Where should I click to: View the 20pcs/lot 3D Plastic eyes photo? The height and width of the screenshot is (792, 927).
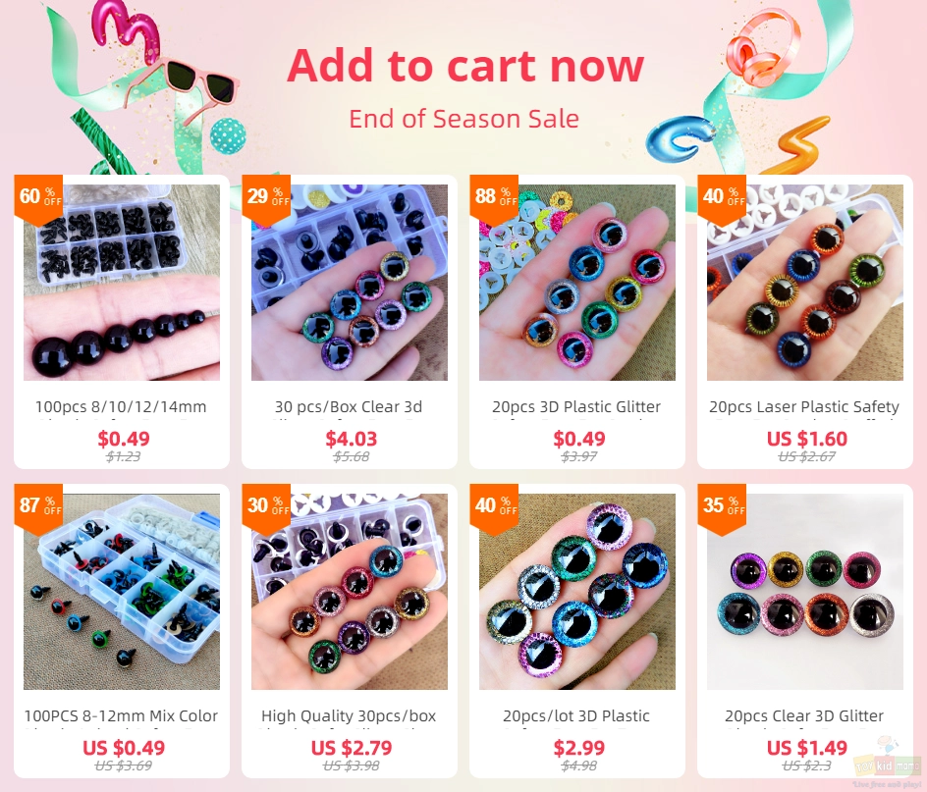click(x=577, y=592)
